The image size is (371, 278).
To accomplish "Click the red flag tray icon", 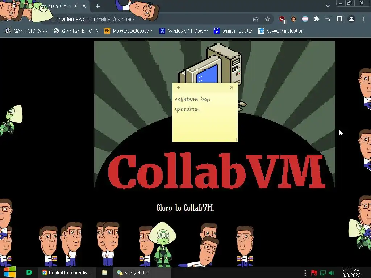I will tap(314, 273).
